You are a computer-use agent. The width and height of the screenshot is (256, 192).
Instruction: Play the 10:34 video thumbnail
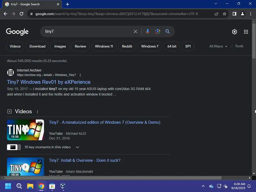point(25,167)
